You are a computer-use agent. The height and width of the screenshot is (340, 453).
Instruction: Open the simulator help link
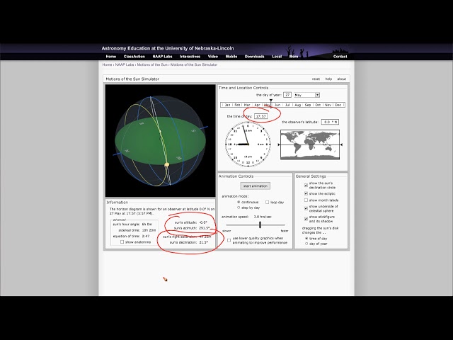point(328,79)
